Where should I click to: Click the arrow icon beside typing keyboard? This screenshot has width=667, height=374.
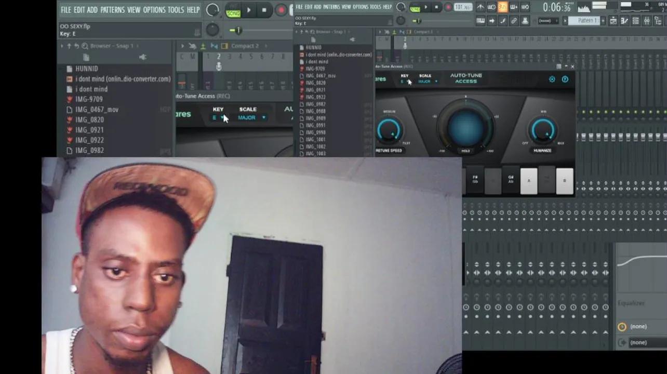[491, 21]
